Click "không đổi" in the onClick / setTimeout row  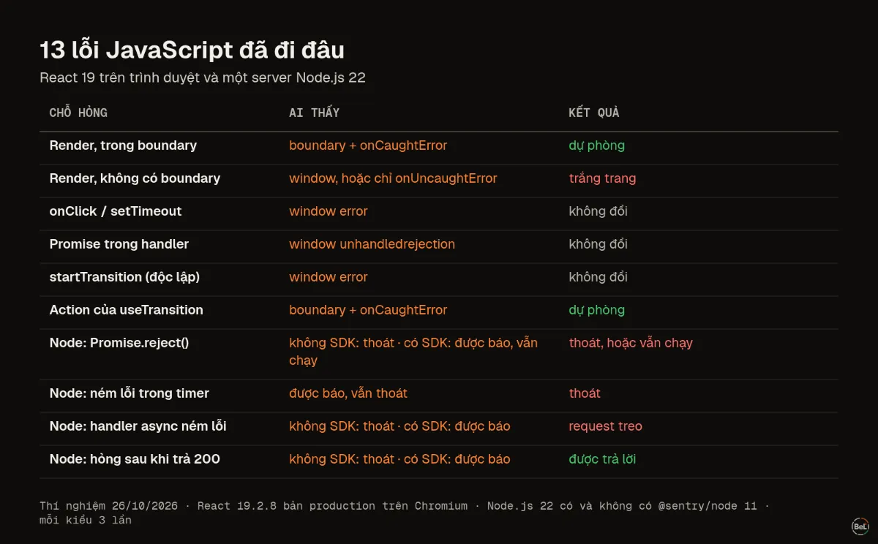(598, 211)
